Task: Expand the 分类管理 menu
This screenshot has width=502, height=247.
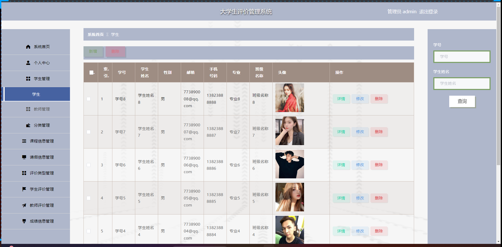Action: click(x=36, y=125)
